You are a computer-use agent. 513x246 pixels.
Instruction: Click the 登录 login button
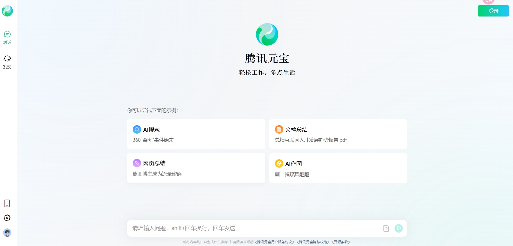coord(493,11)
